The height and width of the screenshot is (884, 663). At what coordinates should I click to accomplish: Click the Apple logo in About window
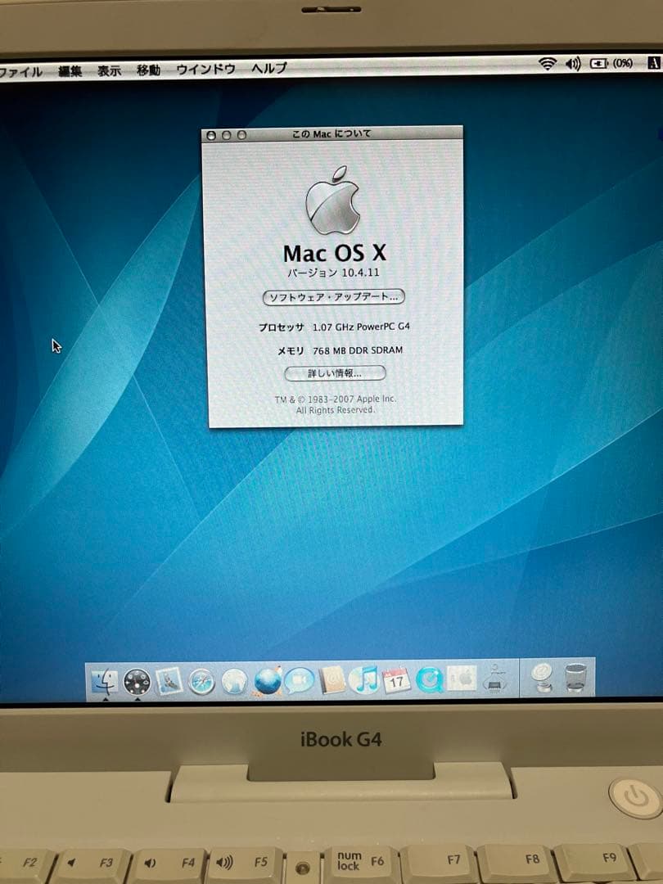pyautogui.click(x=332, y=201)
